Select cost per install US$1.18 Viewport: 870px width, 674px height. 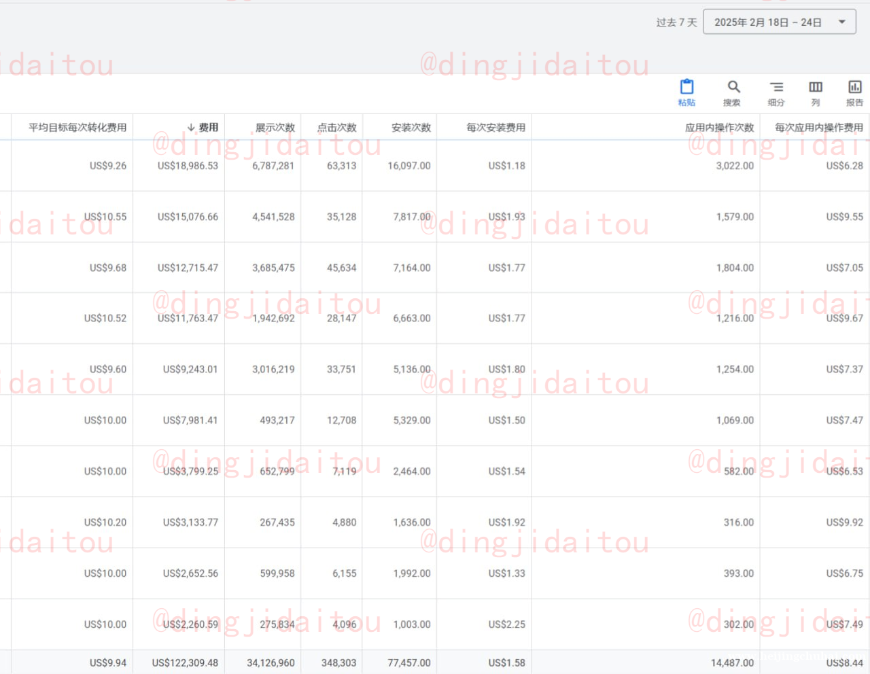click(x=506, y=166)
